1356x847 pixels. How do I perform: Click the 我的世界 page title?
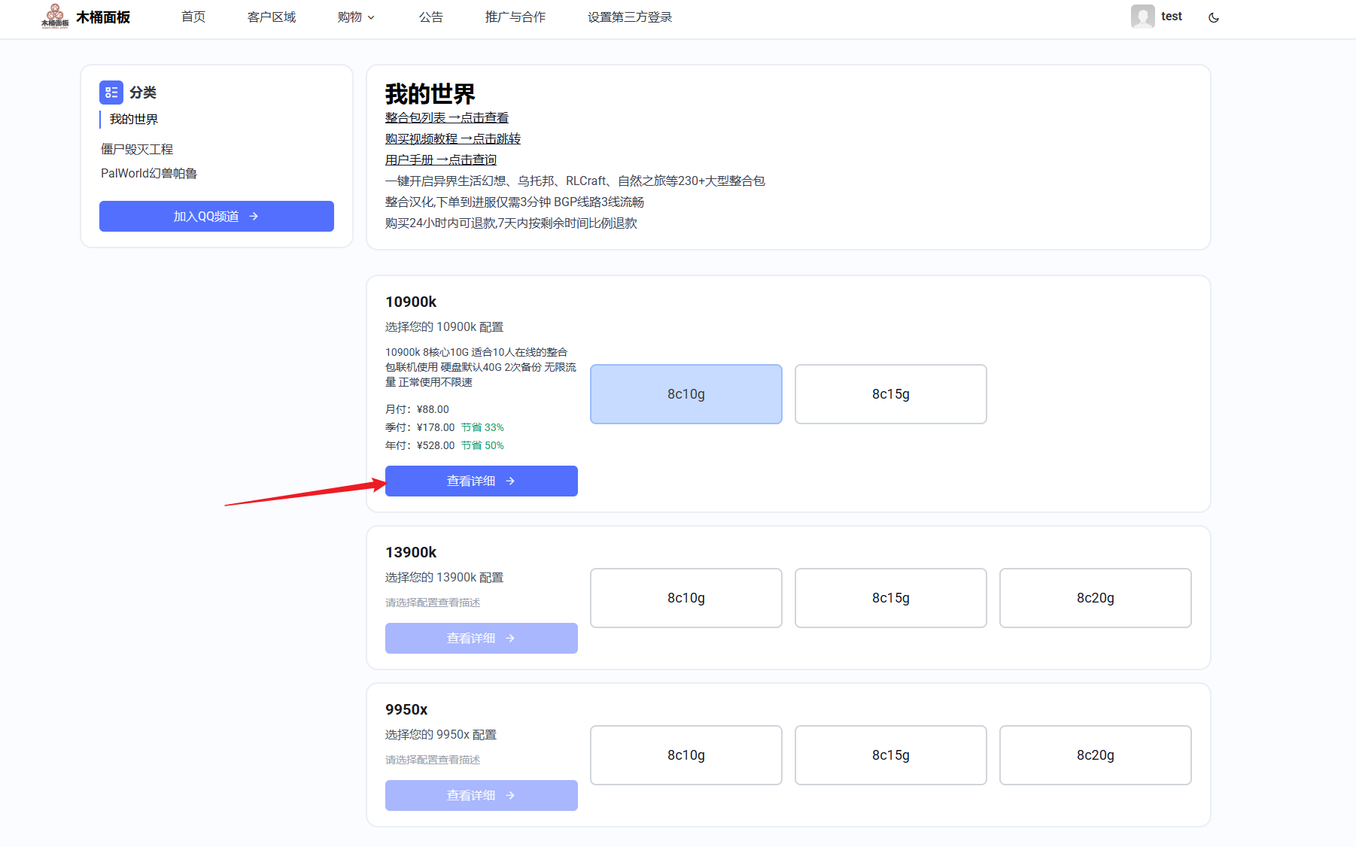(x=430, y=94)
